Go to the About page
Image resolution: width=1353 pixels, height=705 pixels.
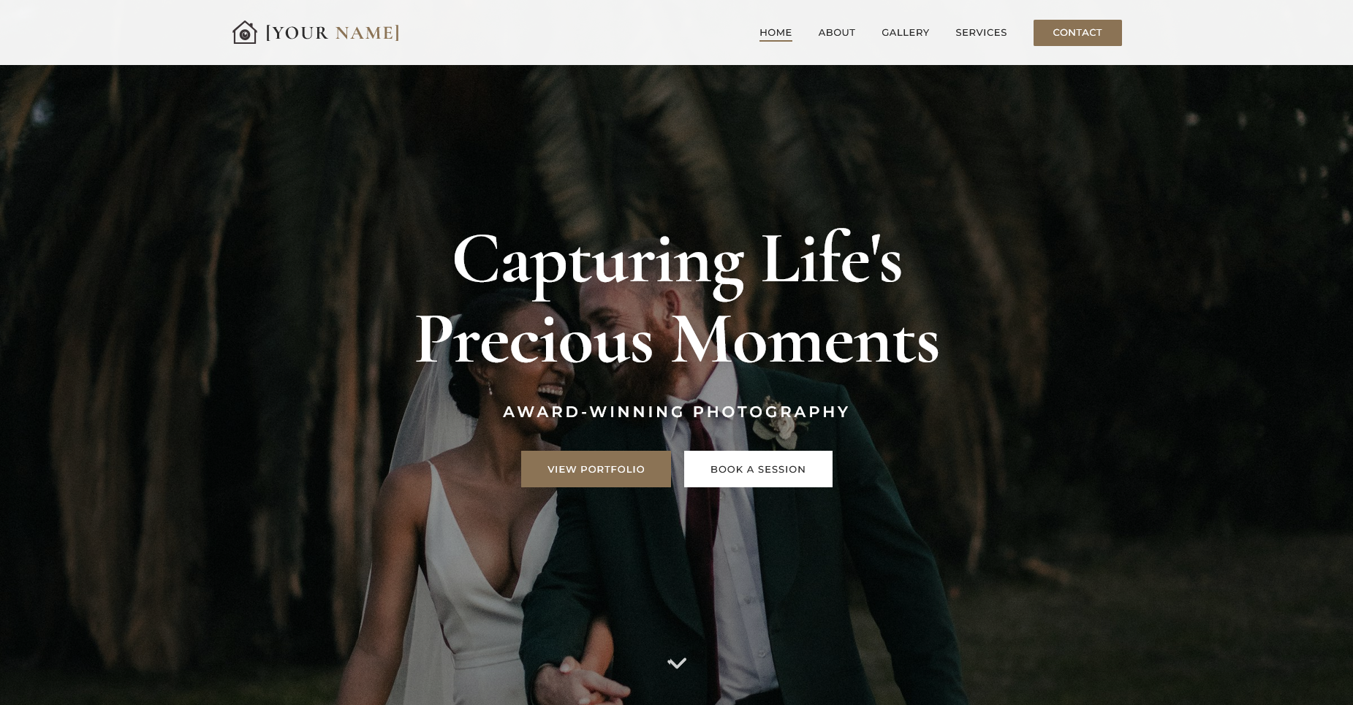[x=837, y=33]
